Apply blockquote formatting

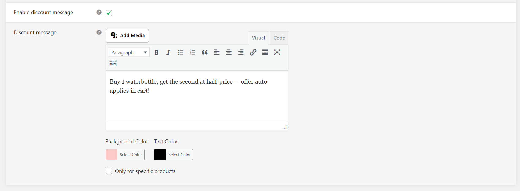[x=205, y=52]
